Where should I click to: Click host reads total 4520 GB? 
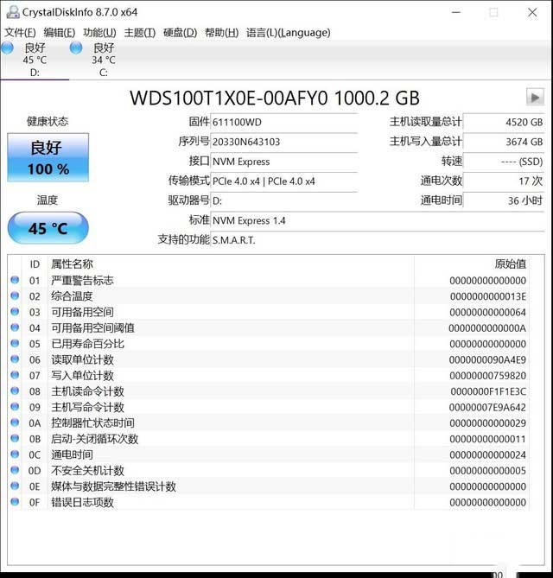pyautogui.click(x=504, y=123)
